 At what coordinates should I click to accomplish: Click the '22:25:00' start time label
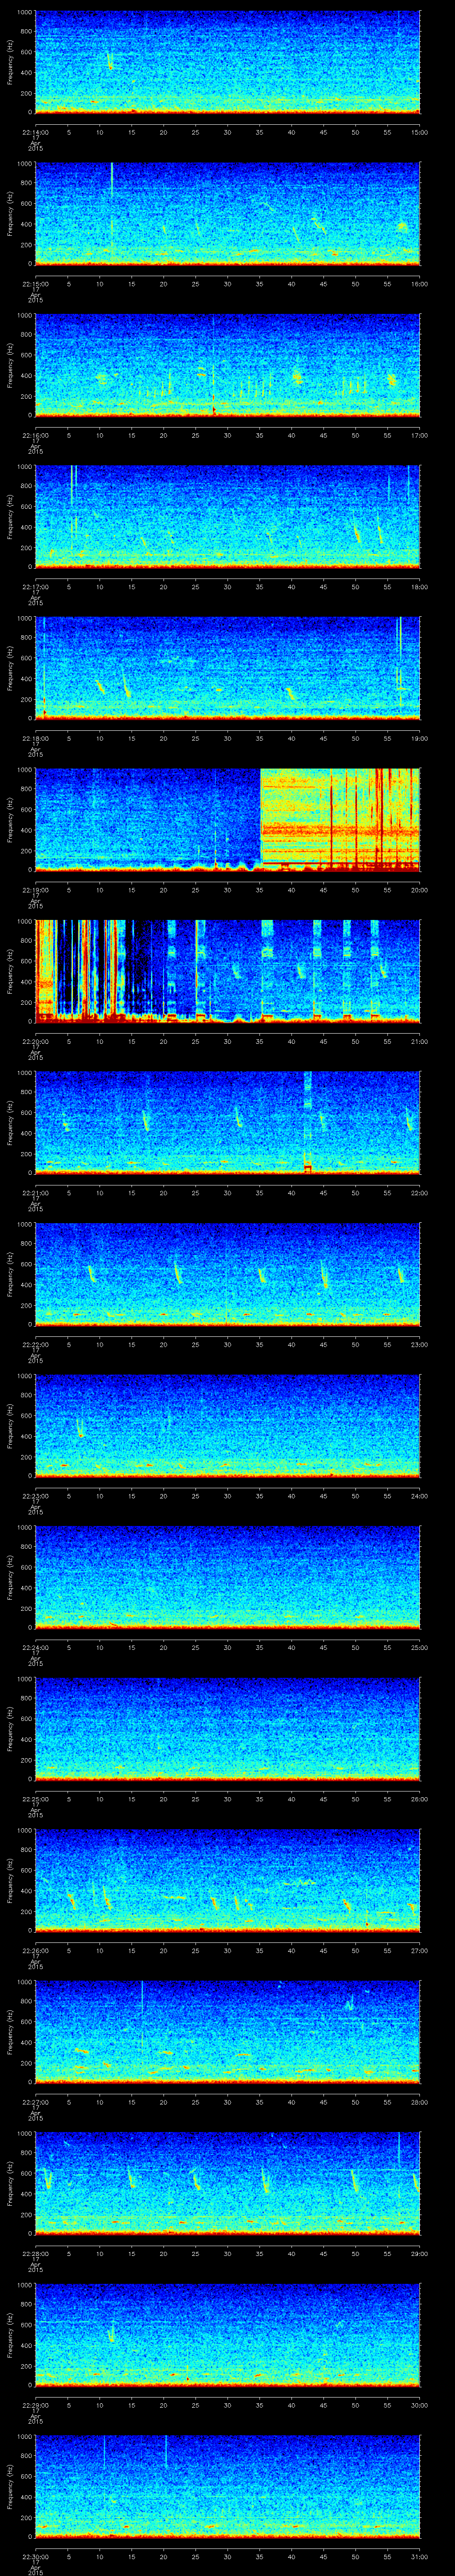(x=35, y=1799)
